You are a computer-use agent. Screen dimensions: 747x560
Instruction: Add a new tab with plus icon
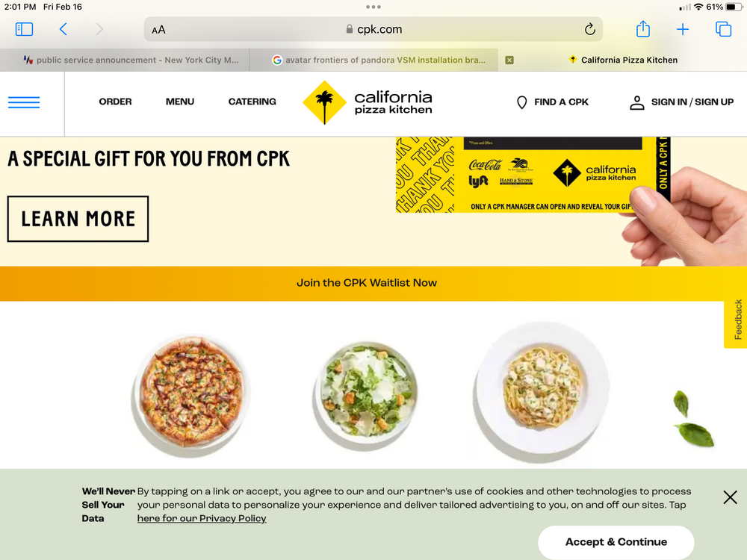(683, 30)
